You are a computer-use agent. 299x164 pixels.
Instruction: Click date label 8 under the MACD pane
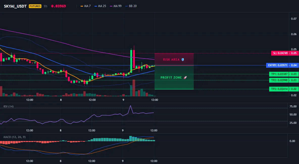pyautogui.click(x=60, y=161)
